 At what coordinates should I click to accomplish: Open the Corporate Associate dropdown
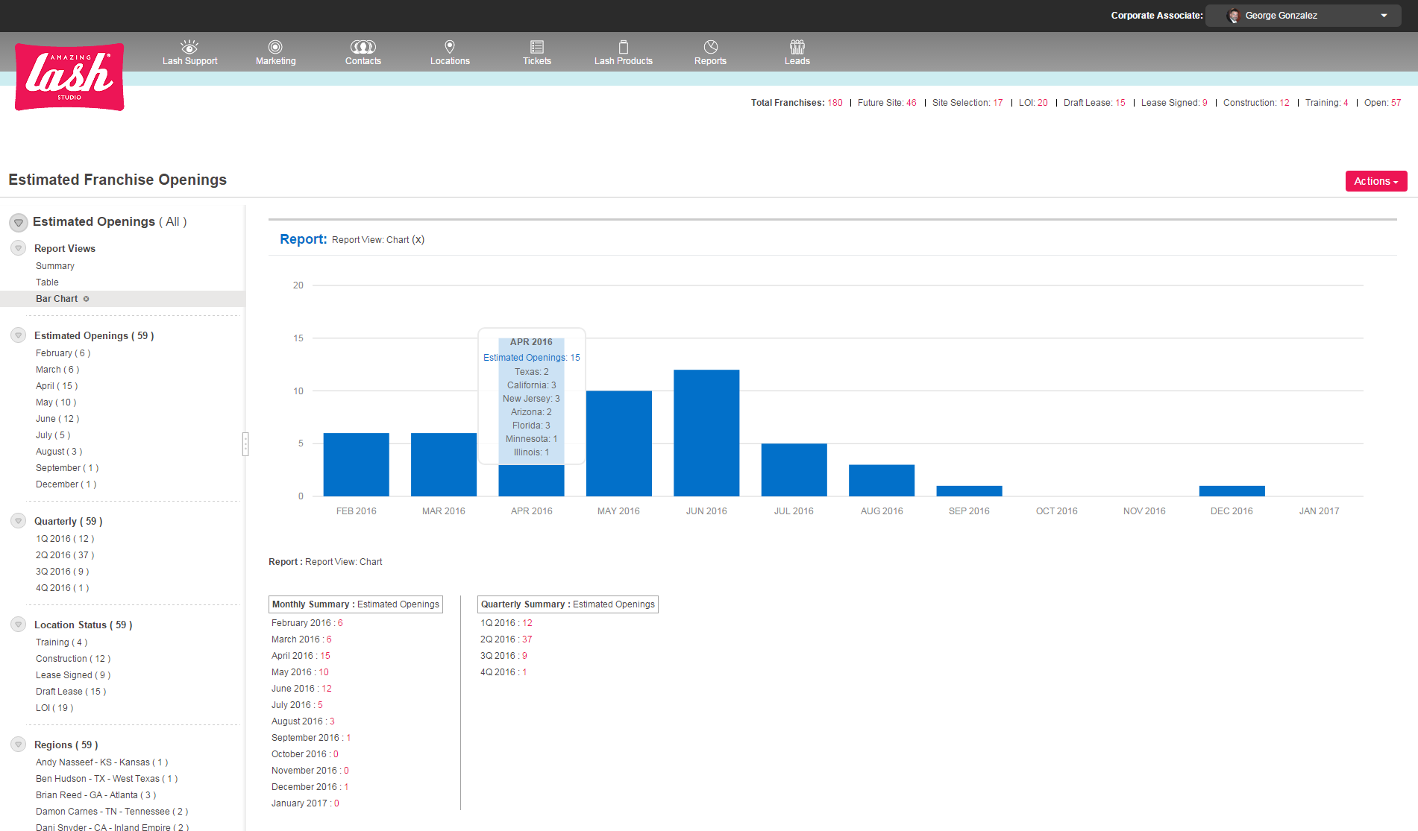tap(1303, 16)
